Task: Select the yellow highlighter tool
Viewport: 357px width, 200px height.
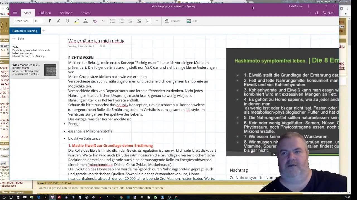Action: coord(77,21)
